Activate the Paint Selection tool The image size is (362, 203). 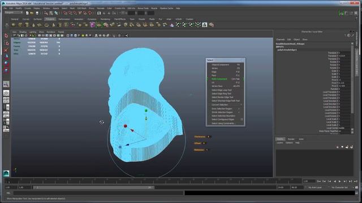point(6,50)
